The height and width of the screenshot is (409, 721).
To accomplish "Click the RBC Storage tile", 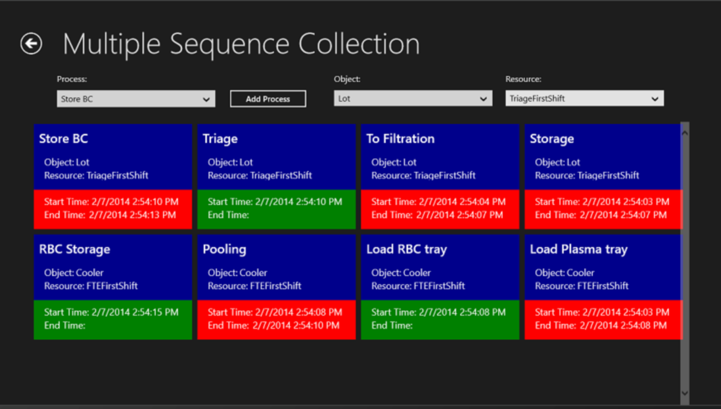I will click(x=112, y=267).
